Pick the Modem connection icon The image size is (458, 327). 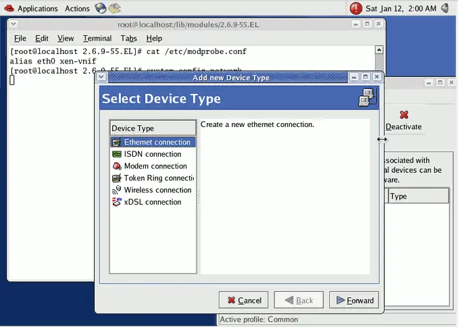(117, 166)
